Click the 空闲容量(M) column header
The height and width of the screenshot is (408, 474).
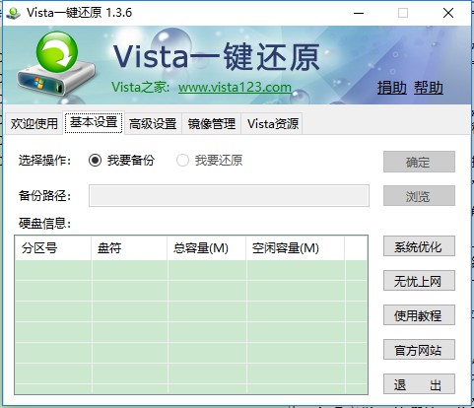coord(296,248)
